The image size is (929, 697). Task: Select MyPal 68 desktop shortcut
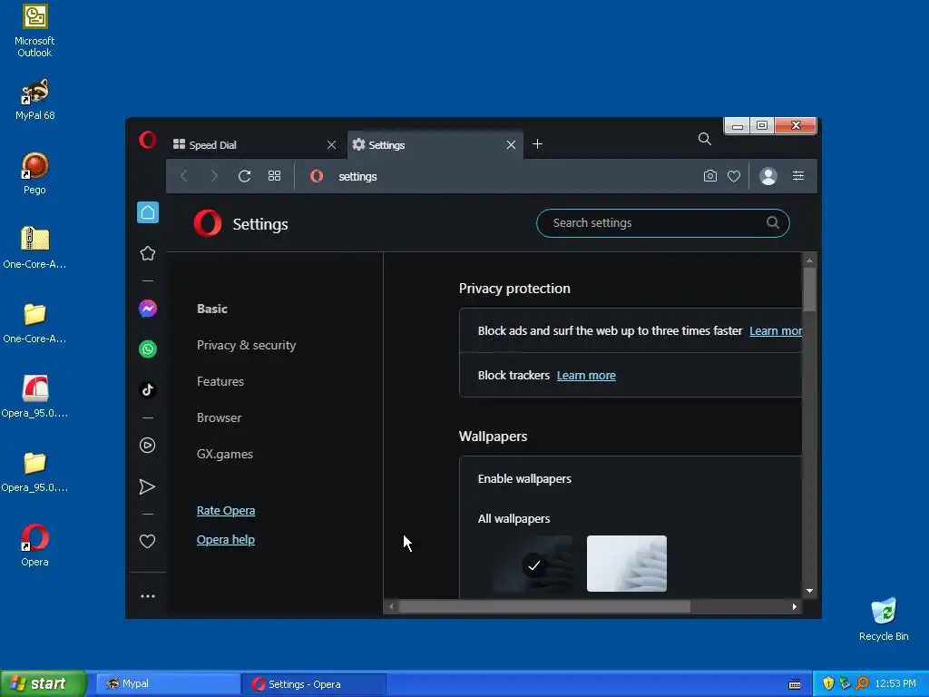pos(34,100)
